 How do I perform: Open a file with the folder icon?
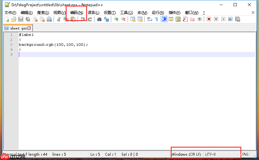pos(14,19)
